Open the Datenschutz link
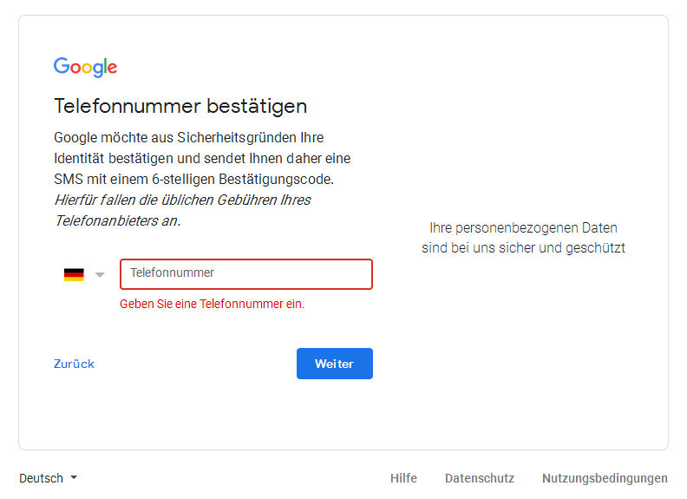The image size is (687, 499). [480, 478]
